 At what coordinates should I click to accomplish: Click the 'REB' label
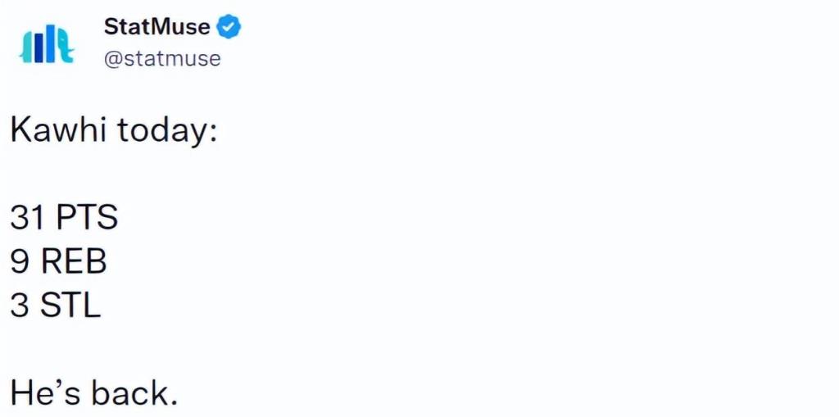pos(75,262)
